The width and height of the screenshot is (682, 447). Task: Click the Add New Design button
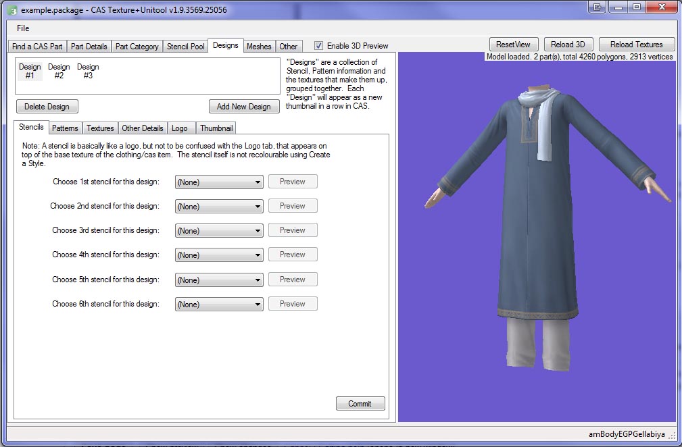[244, 107]
